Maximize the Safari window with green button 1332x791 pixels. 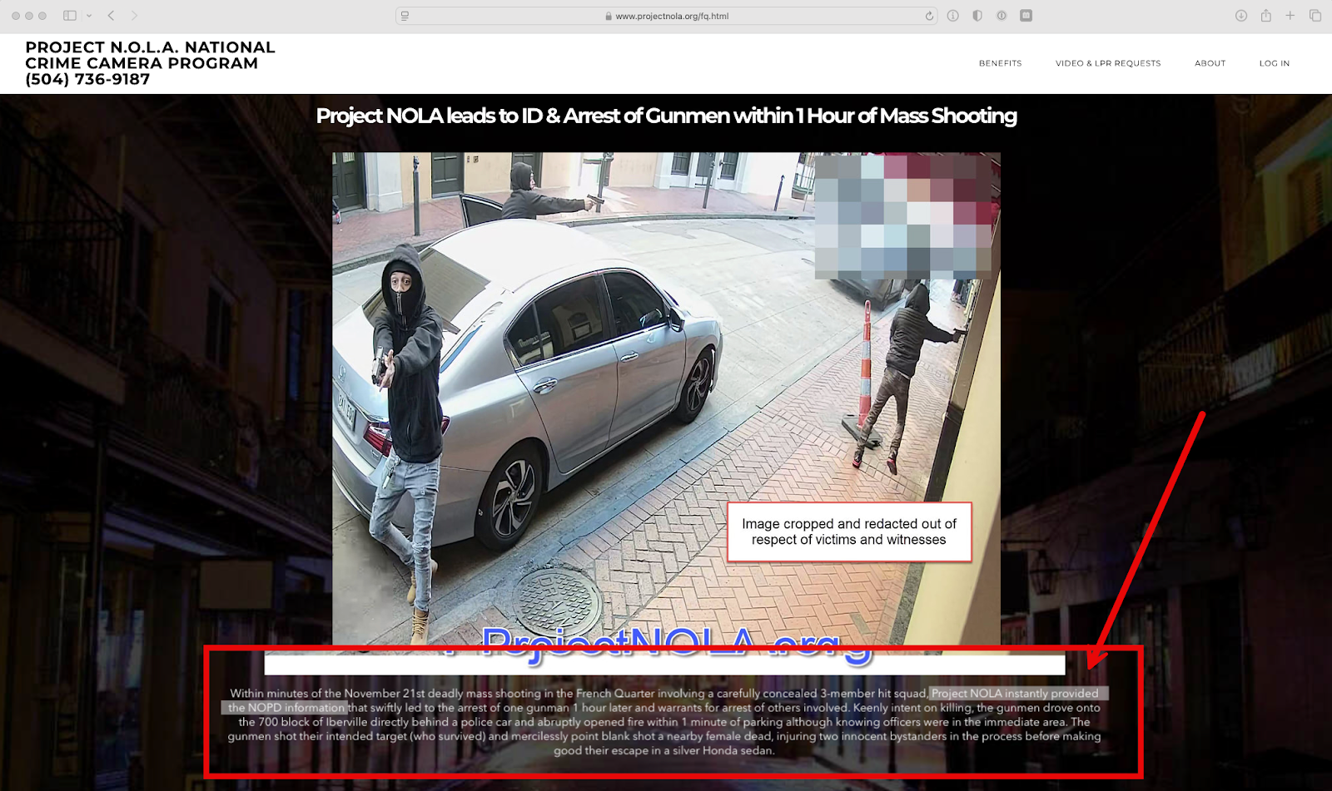tap(42, 16)
